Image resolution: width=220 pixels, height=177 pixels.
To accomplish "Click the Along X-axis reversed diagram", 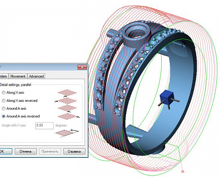I will tap(66, 101).
